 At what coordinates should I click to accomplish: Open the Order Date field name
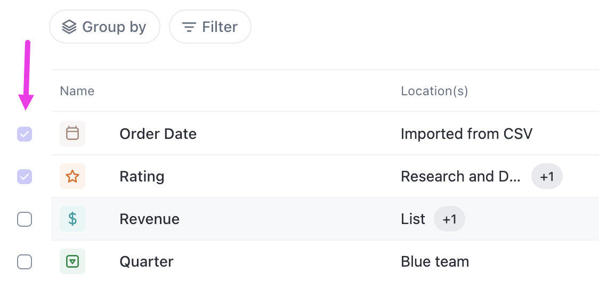point(158,134)
